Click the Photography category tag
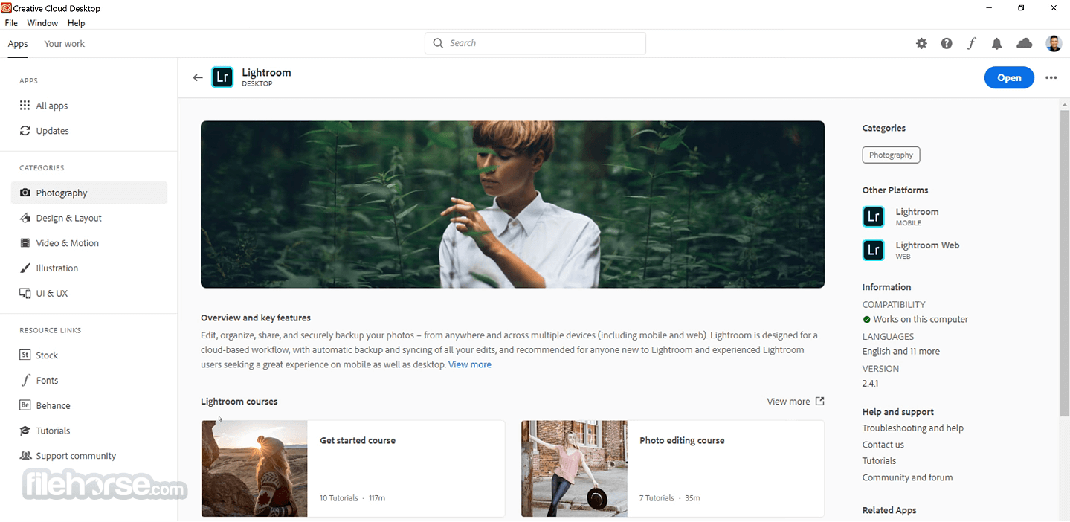This screenshot has height=522, width=1070. [x=891, y=155]
